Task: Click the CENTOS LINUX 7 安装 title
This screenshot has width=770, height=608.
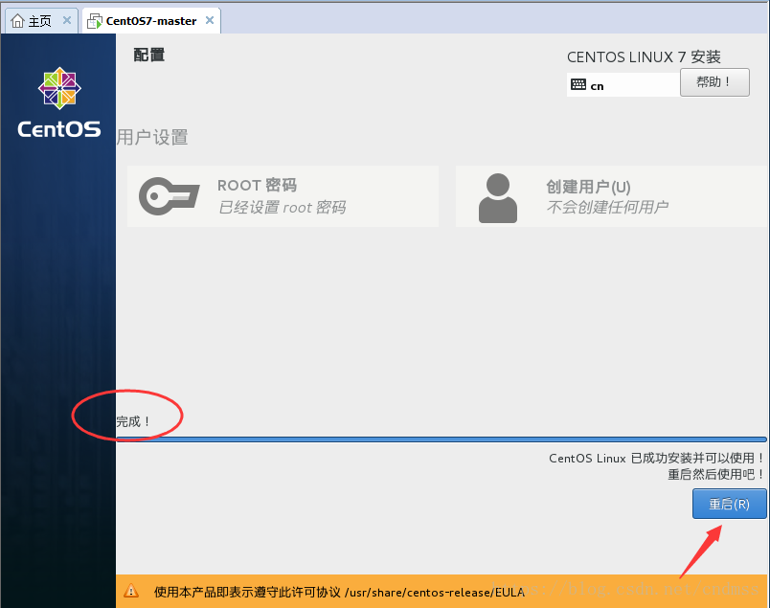Action: 645,56
